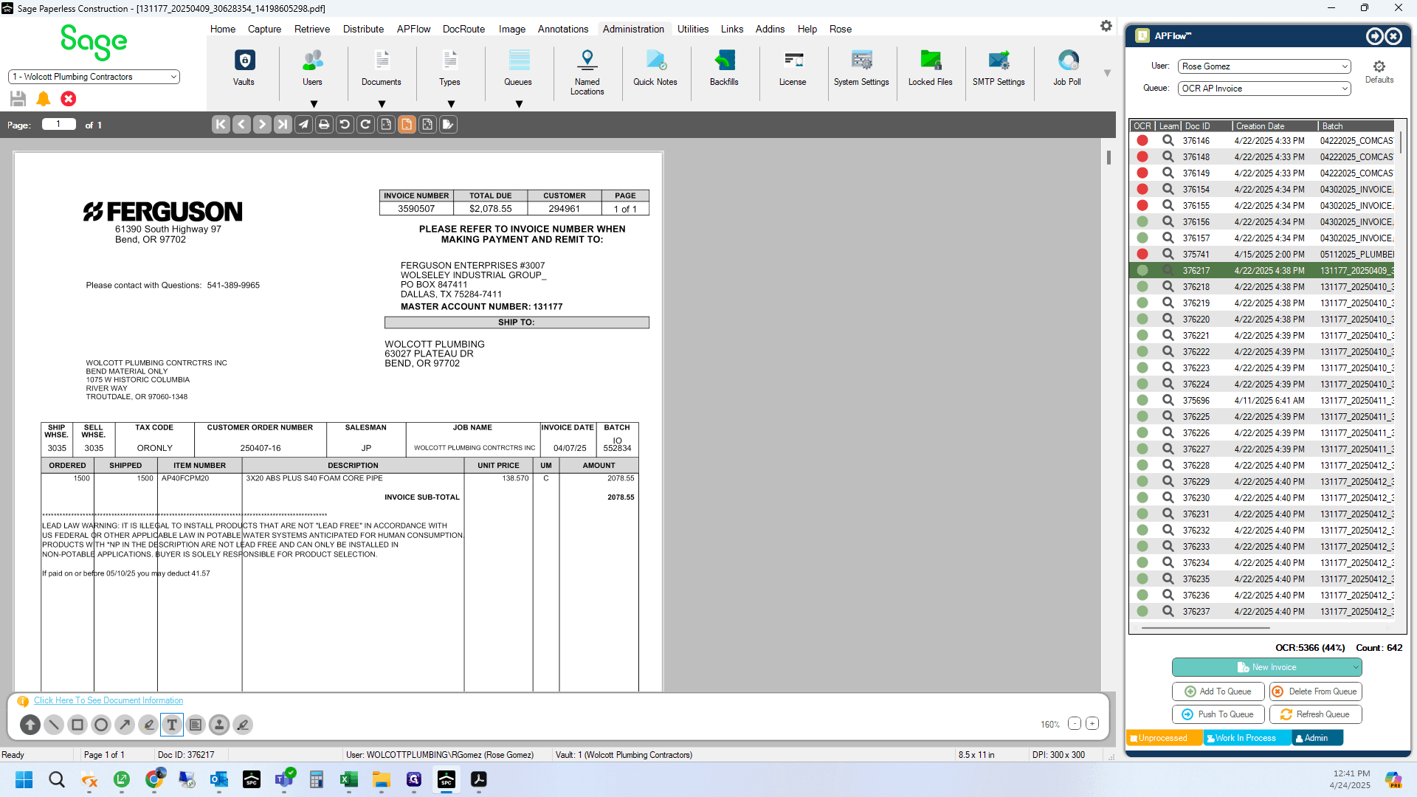Screen dimensions: 1417x797
Task: Switch to the Unprocessed tab
Action: (x=1163, y=738)
